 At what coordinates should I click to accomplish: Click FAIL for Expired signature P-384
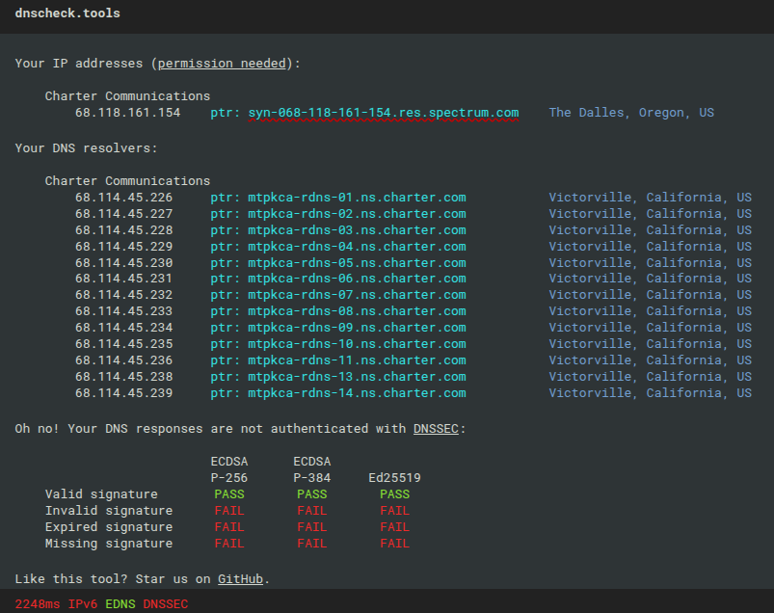[312, 526]
